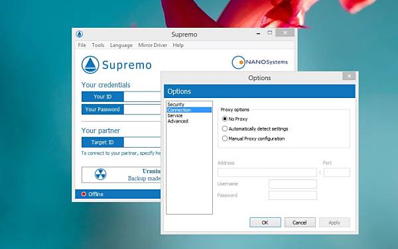
Task: Click the Supremo sailboat logo
Action: (x=90, y=65)
